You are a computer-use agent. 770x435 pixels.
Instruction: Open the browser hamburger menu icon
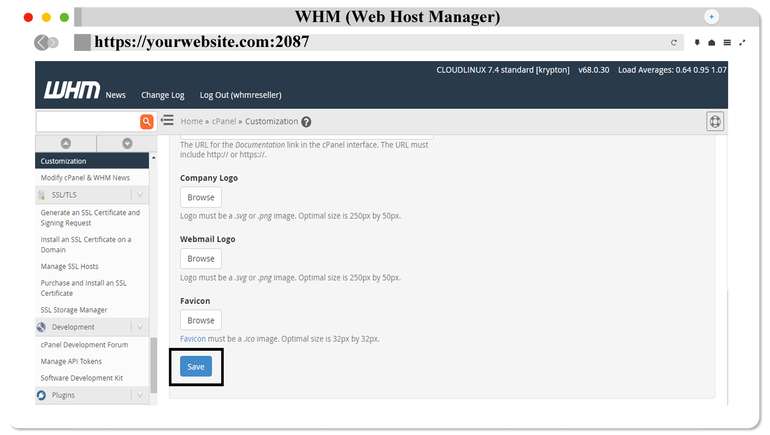point(727,42)
